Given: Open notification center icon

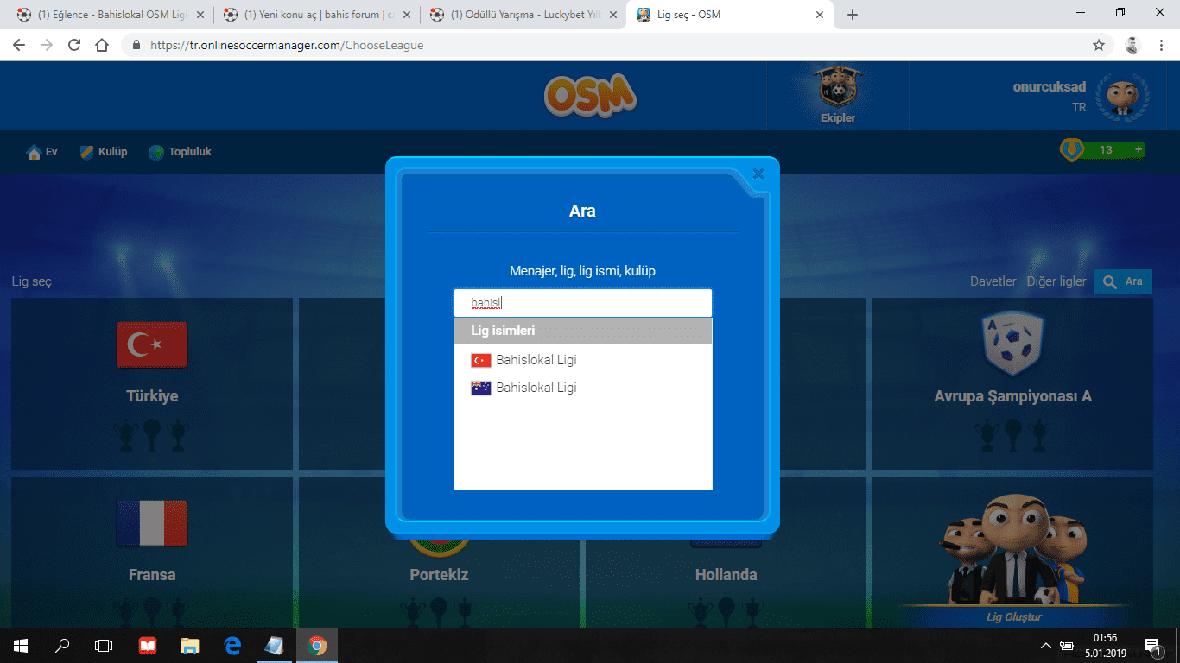Looking at the screenshot, I should (x=1151, y=646).
